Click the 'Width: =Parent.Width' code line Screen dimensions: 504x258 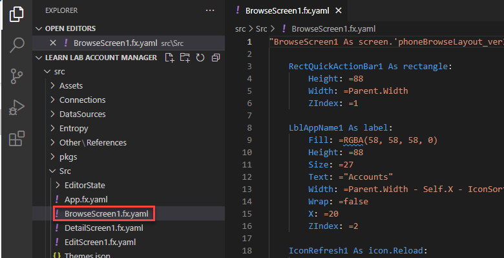pyautogui.click(x=358, y=91)
